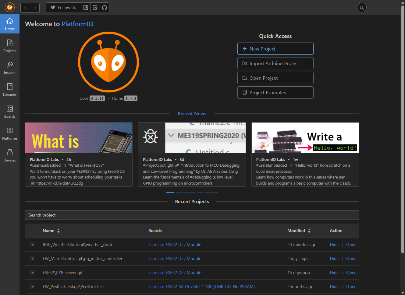Expand the FW_MatrixControl project row
This screenshot has width=405, height=295.
tap(33, 259)
